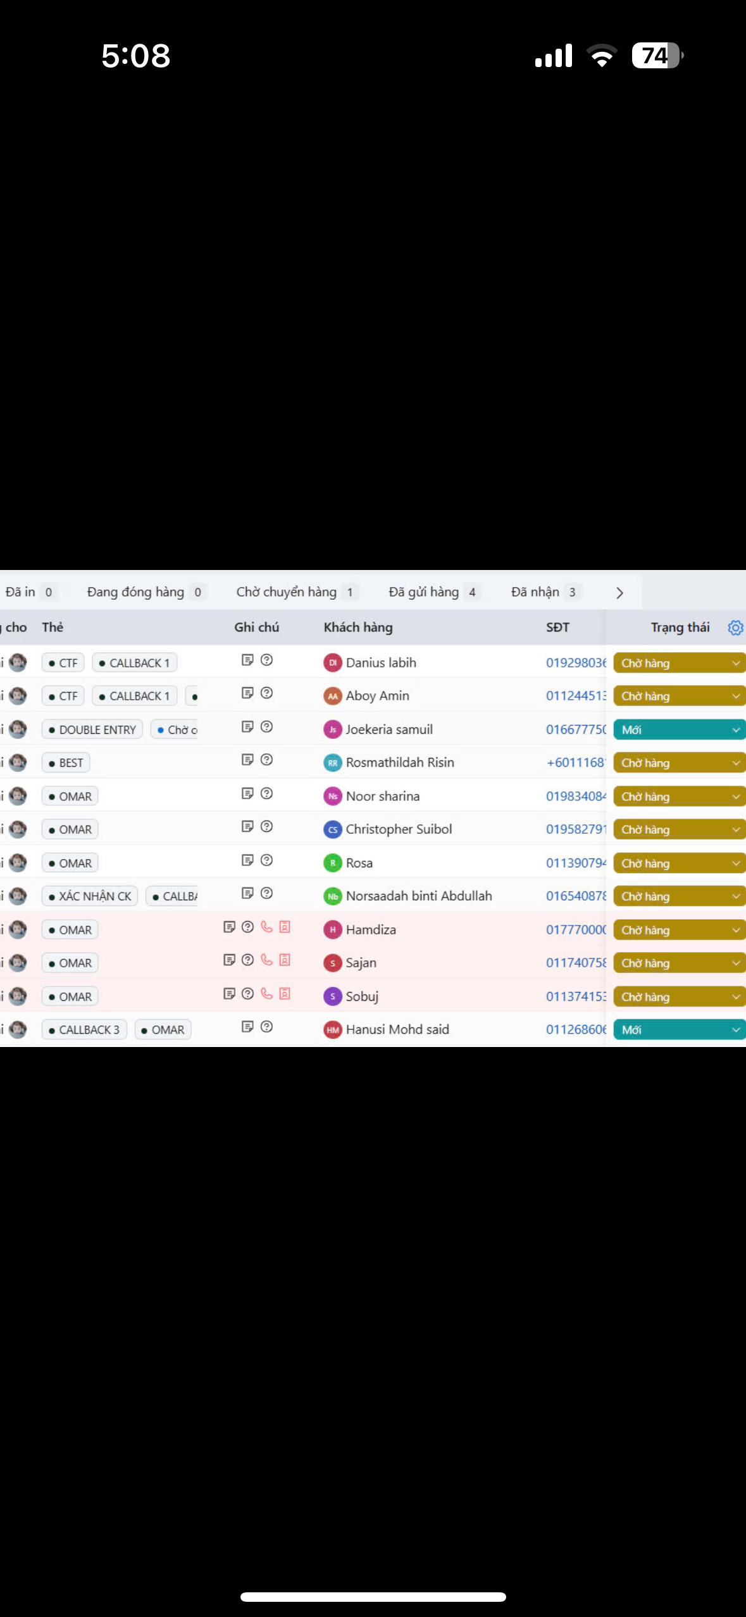This screenshot has height=1617, width=746.
Task: Click the red phone icon in Hamdiza row
Action: point(267,927)
